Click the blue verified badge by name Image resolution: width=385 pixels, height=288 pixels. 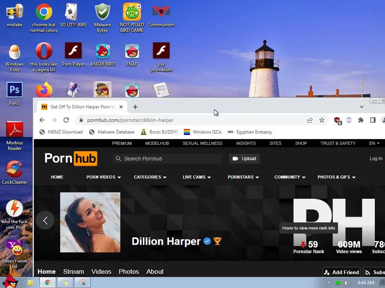pos(207,241)
